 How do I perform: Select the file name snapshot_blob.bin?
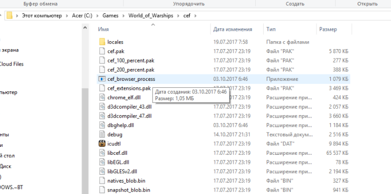[x=129, y=190]
